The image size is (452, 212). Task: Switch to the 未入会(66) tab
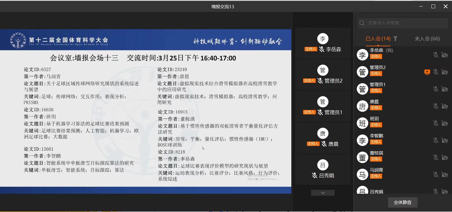[x=427, y=39]
